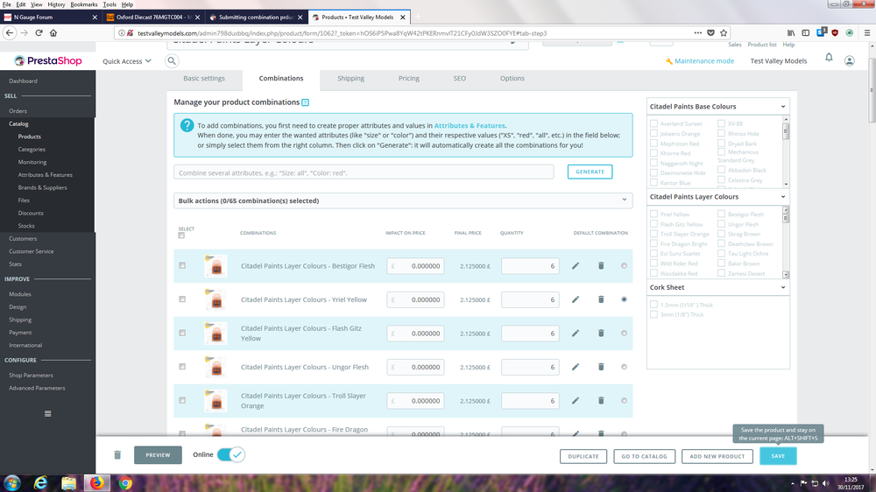The width and height of the screenshot is (876, 492).
Task: Collapse the Citadel Paints Base Colours panel
Action: [782, 107]
